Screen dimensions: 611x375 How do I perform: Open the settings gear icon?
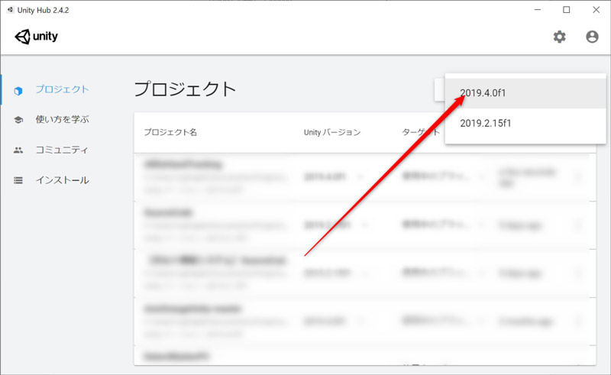coord(560,37)
